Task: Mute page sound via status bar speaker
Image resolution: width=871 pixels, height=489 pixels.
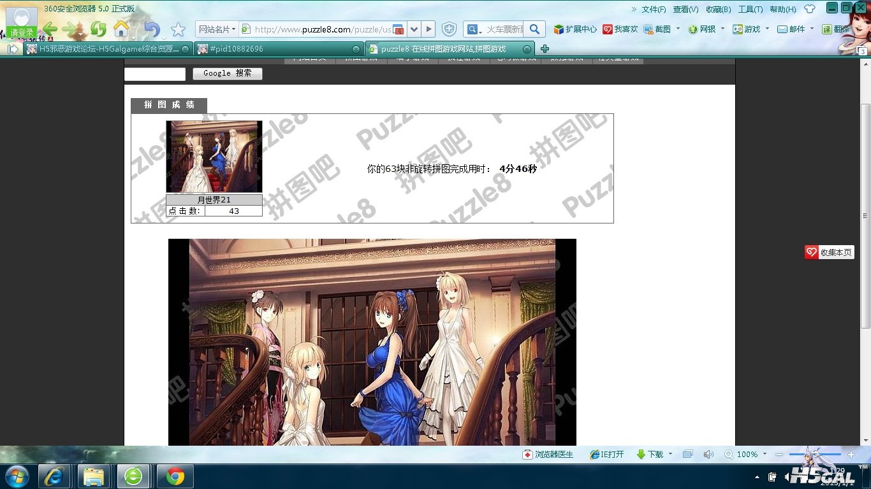Action: [x=708, y=455]
